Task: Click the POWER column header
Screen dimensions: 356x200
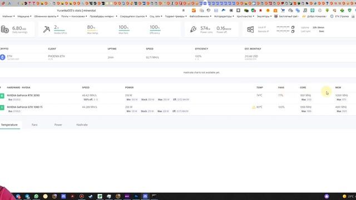Action: pos(129,87)
